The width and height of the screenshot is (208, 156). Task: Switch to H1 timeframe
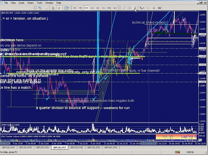point(92,8)
